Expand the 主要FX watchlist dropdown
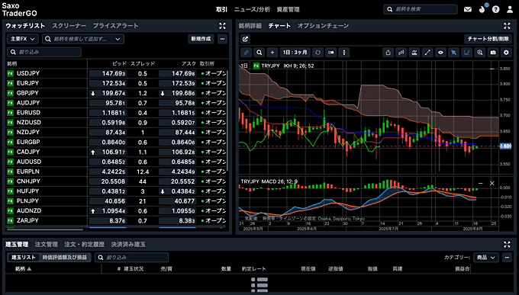Viewport: 519px width, 295px height. [x=23, y=39]
